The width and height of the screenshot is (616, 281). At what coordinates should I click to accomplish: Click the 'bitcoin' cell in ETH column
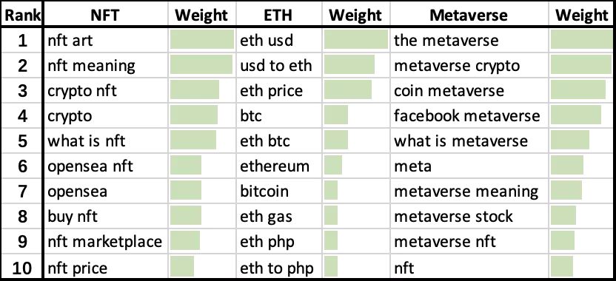pyautogui.click(x=278, y=191)
